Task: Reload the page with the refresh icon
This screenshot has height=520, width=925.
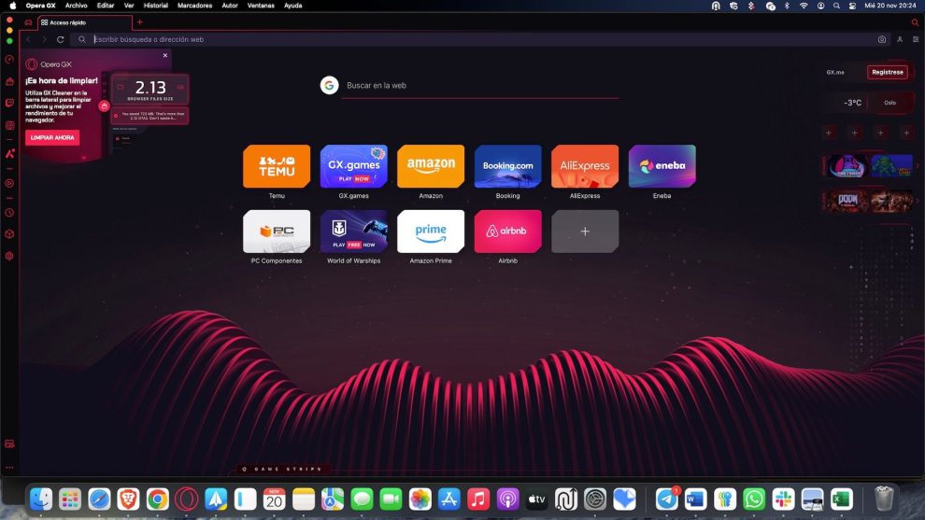Action: pyautogui.click(x=60, y=39)
